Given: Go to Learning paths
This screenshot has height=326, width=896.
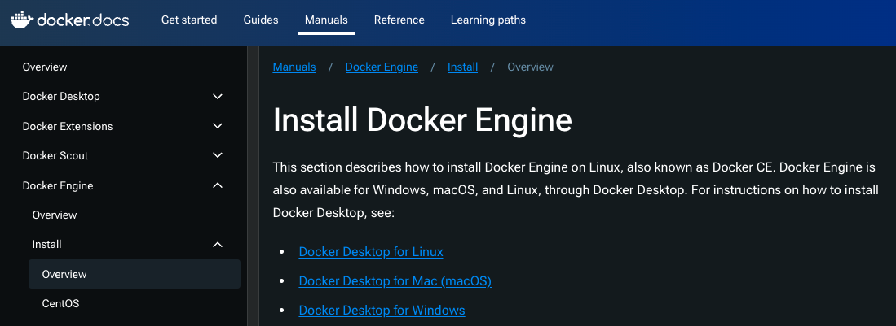Looking at the screenshot, I should click(x=488, y=20).
